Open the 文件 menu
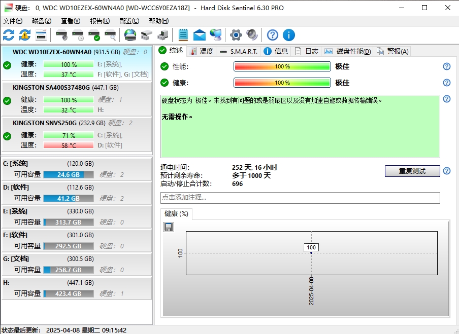Image resolution: width=459 pixels, height=334 pixels. [x=13, y=21]
